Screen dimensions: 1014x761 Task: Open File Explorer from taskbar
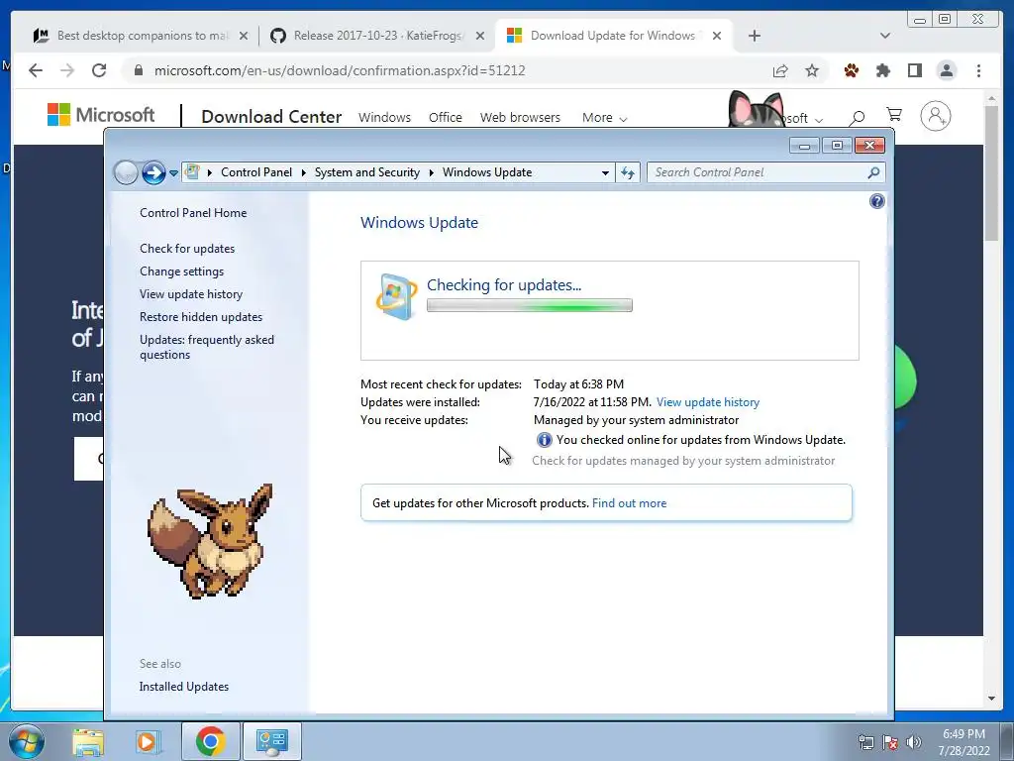pyautogui.click(x=88, y=741)
